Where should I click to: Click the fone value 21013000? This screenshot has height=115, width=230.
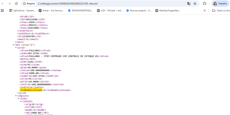point(33,28)
